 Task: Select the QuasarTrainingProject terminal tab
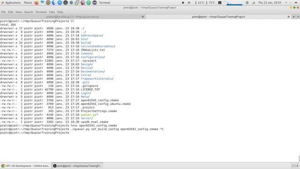pyautogui.click(x=218, y=17)
